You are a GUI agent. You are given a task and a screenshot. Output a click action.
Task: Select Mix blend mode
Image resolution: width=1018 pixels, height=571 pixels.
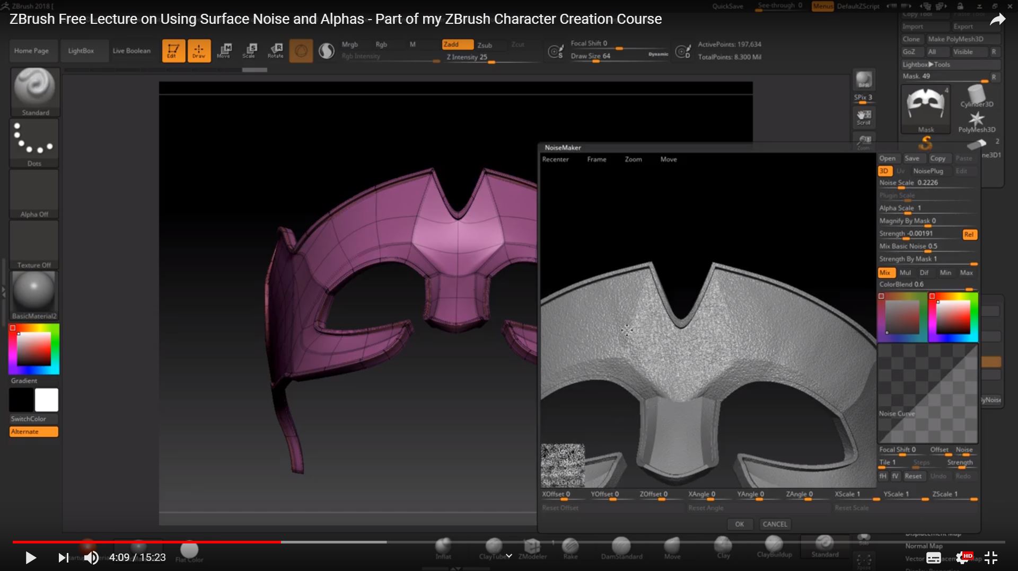pos(887,272)
